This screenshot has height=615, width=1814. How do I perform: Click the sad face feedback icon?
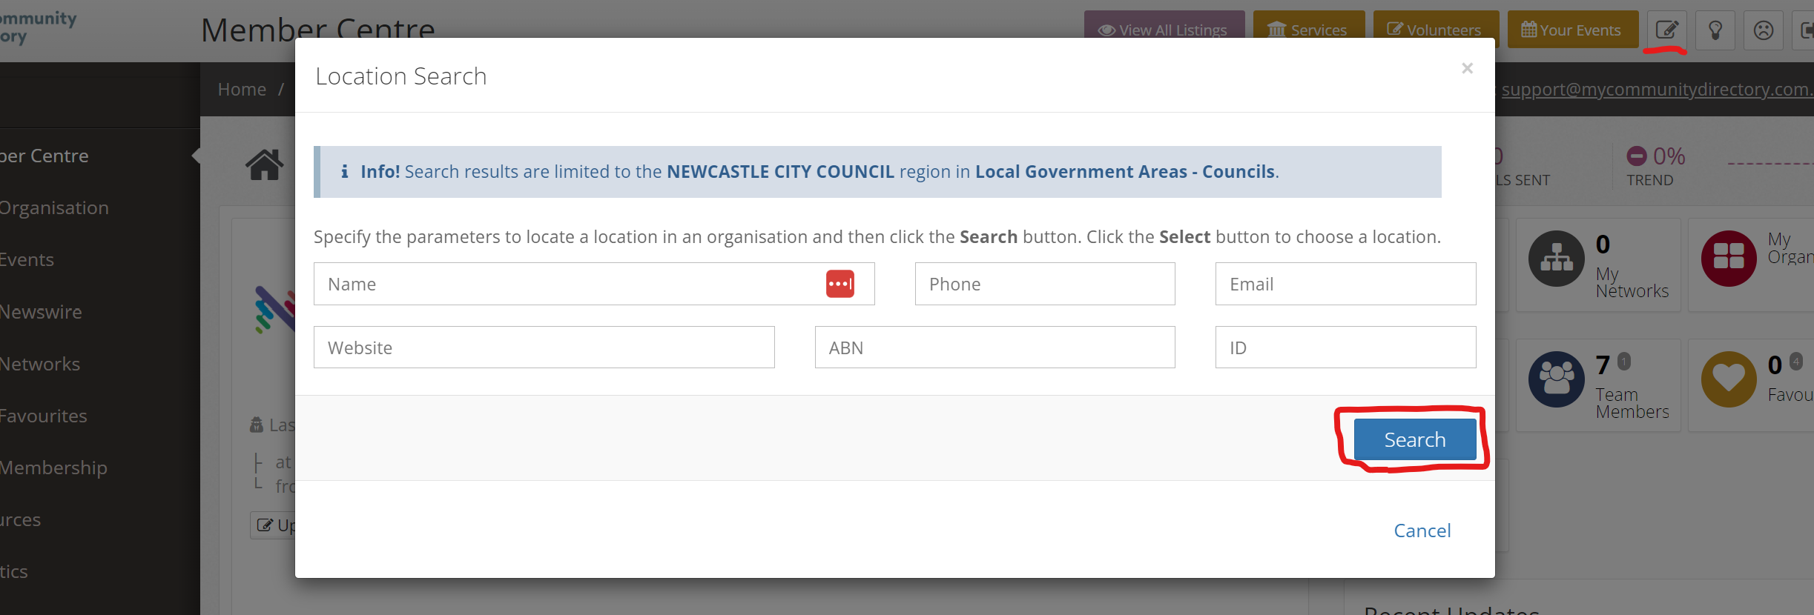(1763, 30)
